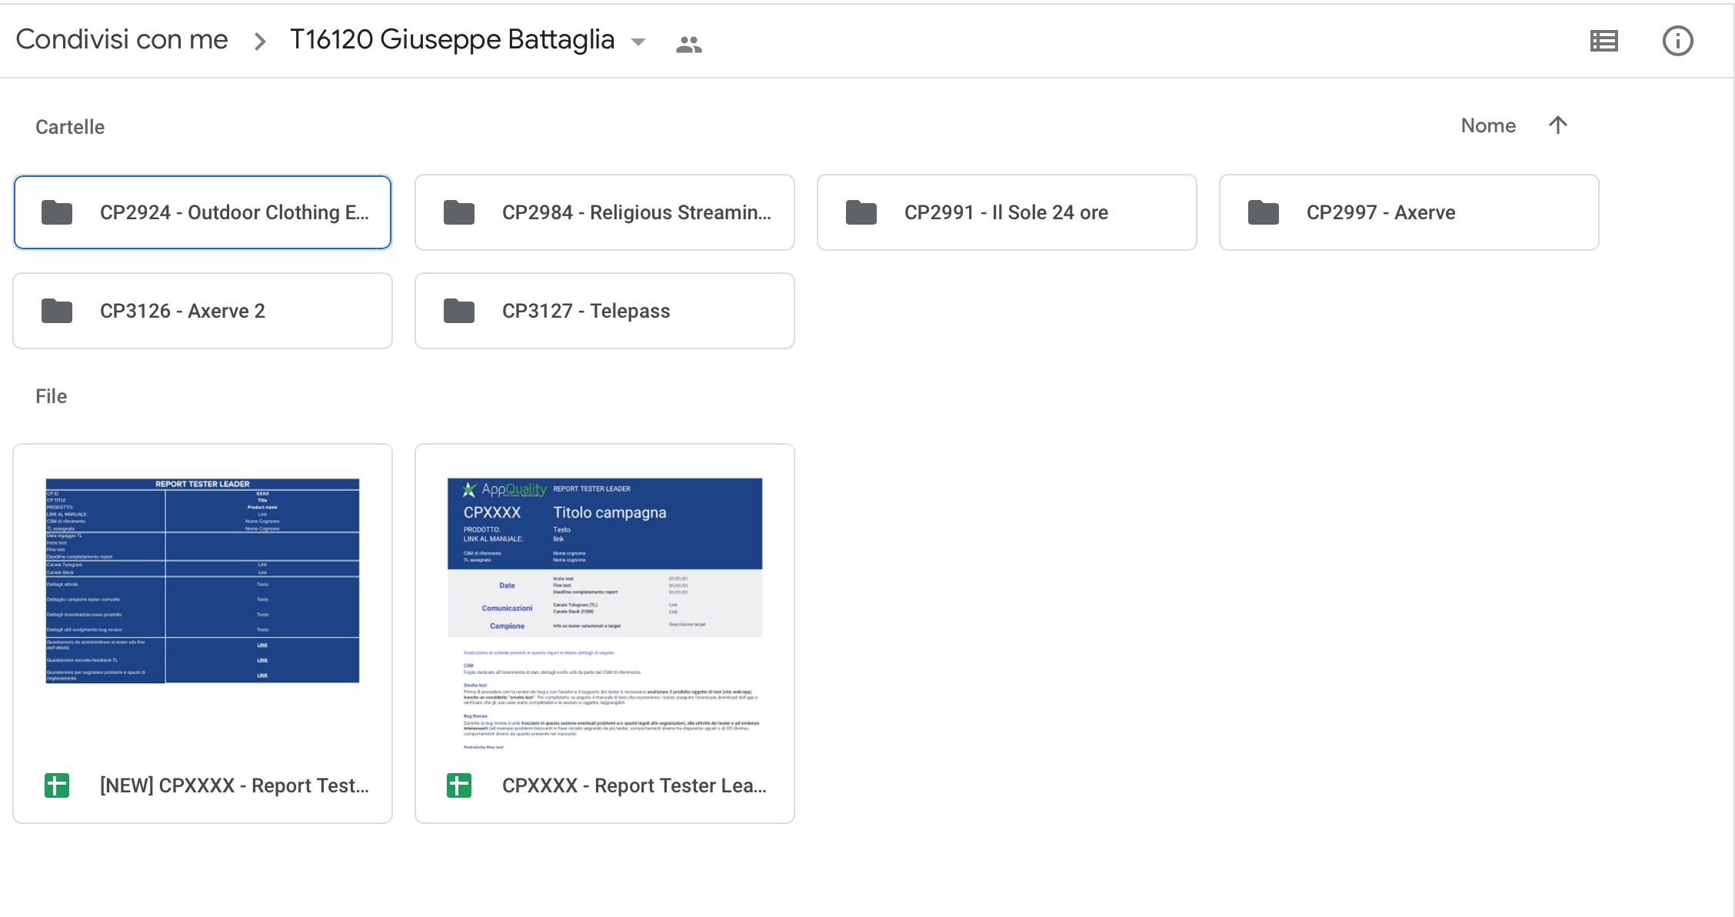Select CP2984 - Religious Streaming folder
Screen dimensions: 1735x917
pos(604,212)
